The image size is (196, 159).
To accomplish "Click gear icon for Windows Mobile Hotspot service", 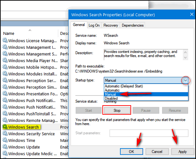I will (5, 67).
